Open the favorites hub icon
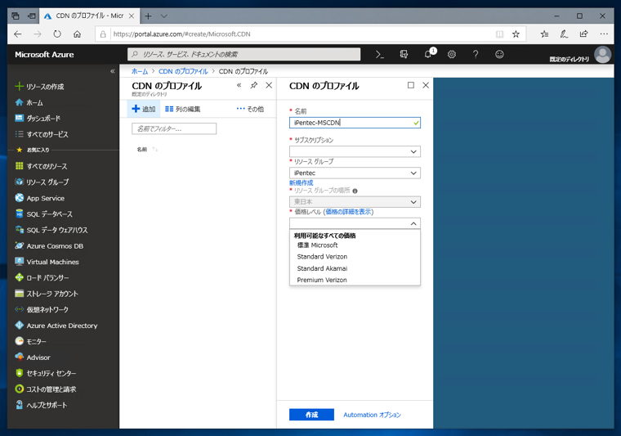This screenshot has height=436, width=621. coord(544,34)
